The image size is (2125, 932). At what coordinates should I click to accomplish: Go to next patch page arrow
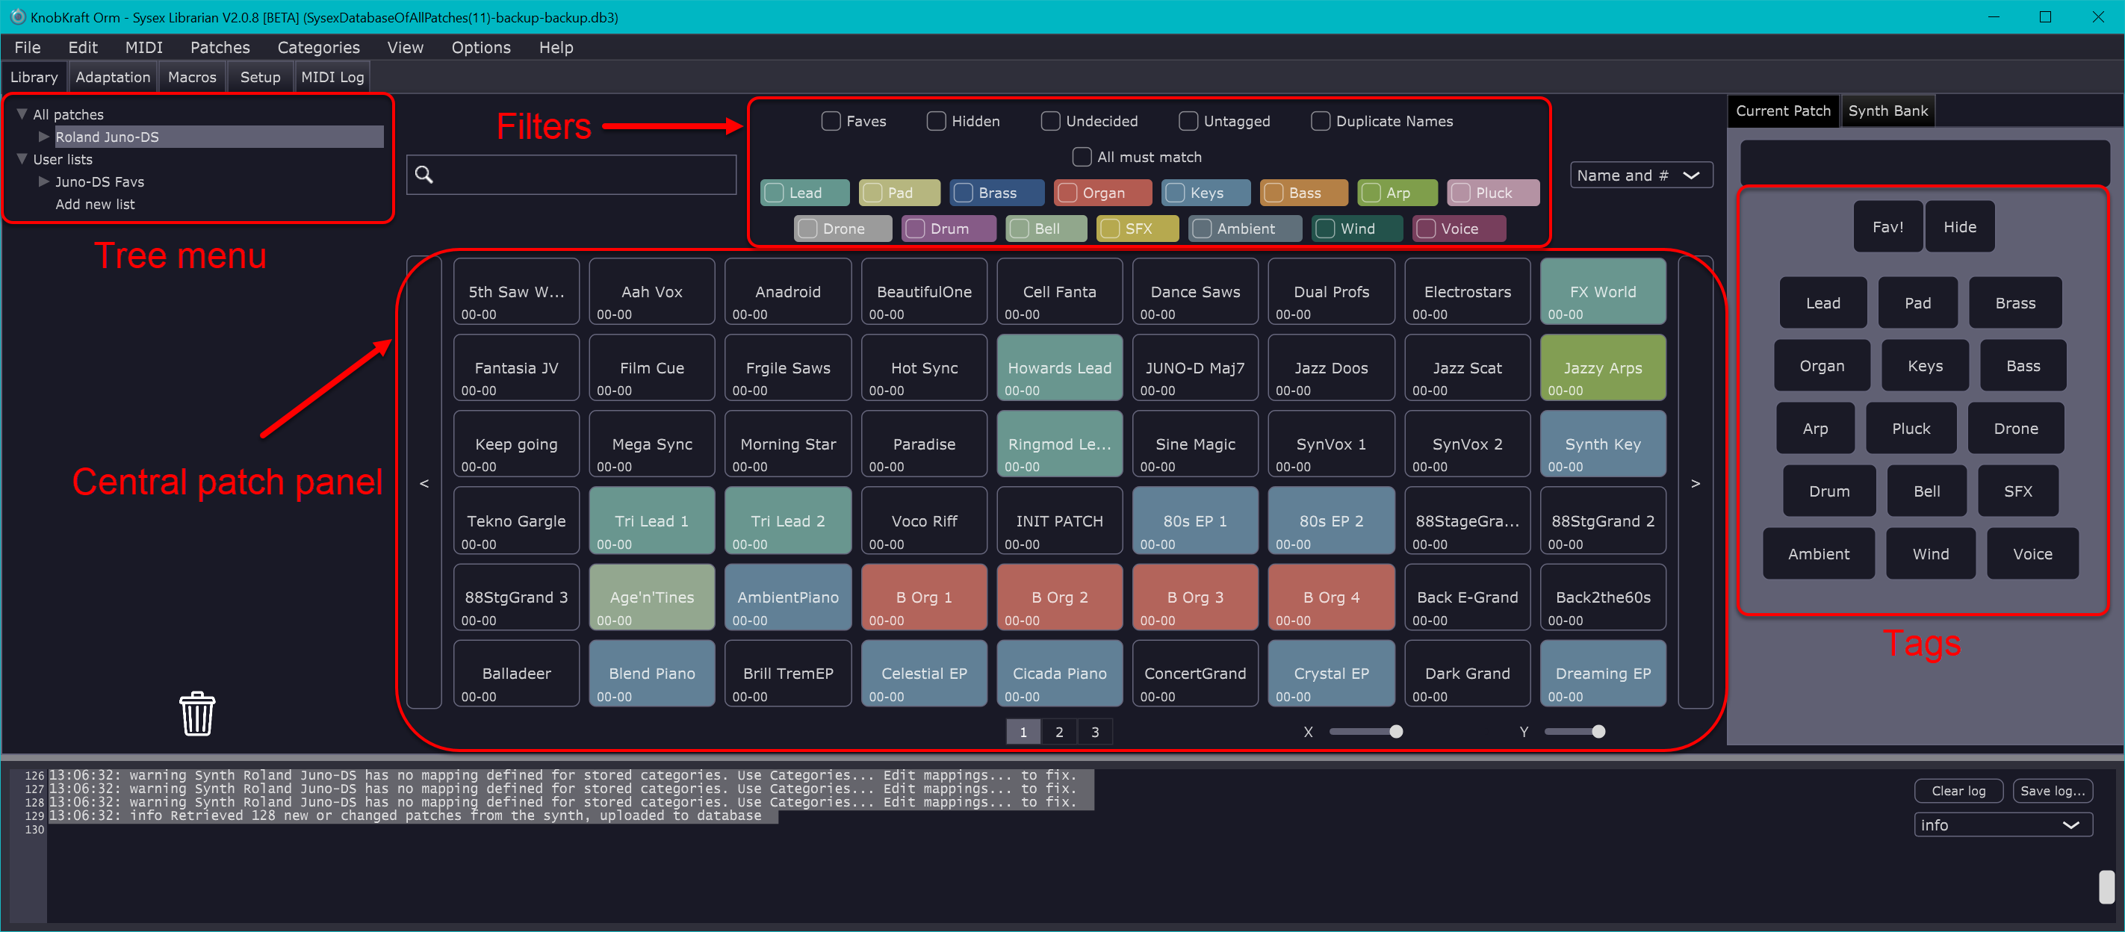(1696, 483)
